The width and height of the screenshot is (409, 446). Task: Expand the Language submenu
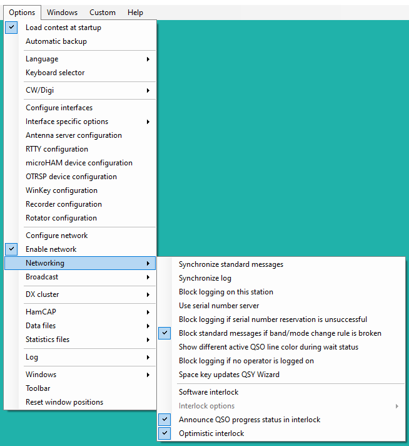[80, 59]
